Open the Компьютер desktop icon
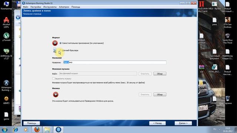The height and width of the screenshot is (133, 237). coord(6,5)
